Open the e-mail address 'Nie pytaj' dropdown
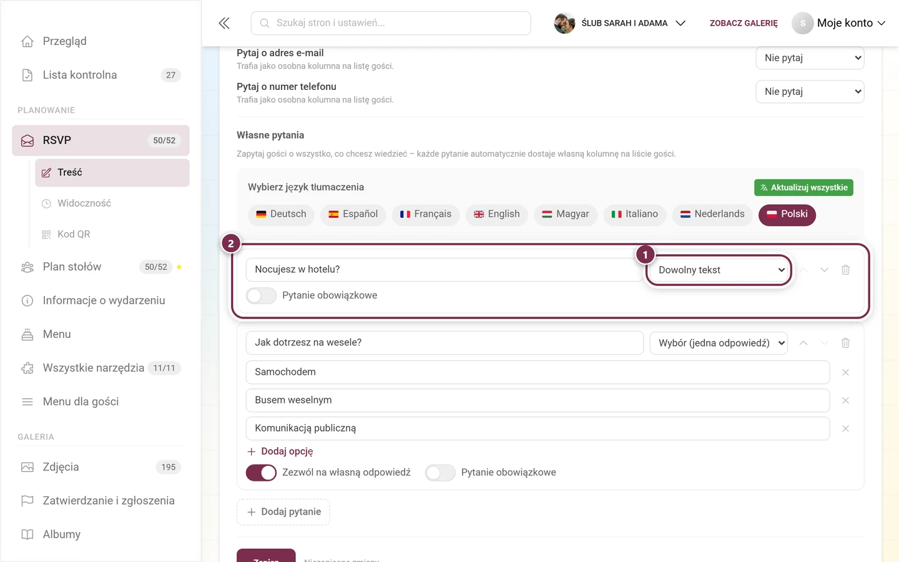 tap(810, 57)
